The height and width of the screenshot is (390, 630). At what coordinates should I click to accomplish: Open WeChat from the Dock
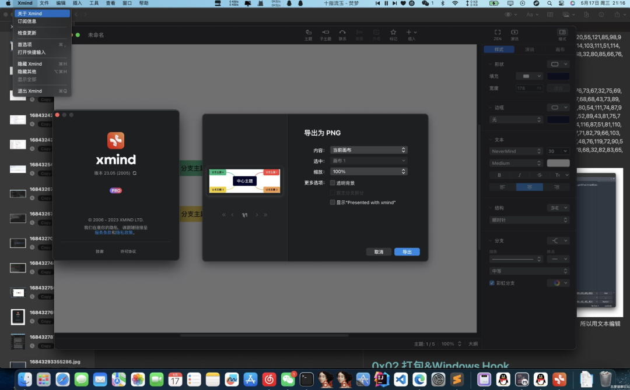288,379
